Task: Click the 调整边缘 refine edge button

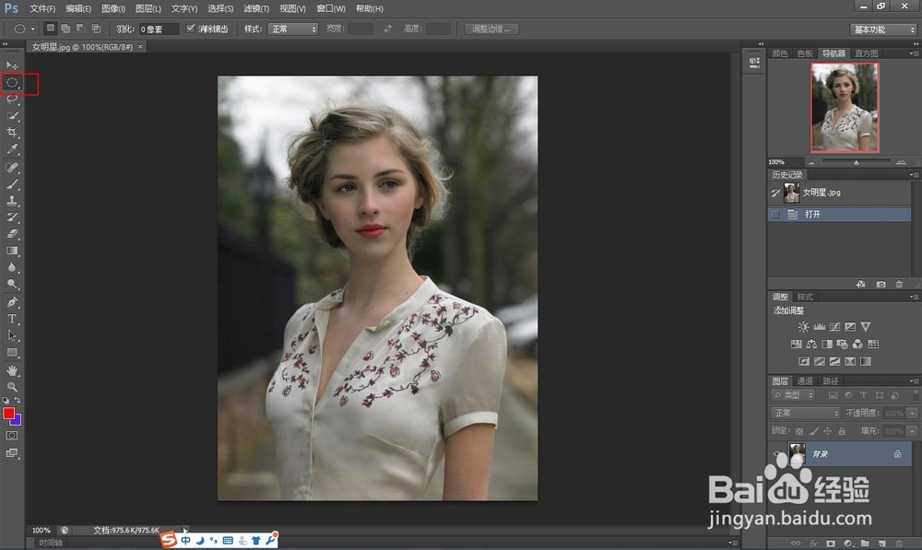Action: click(x=491, y=29)
